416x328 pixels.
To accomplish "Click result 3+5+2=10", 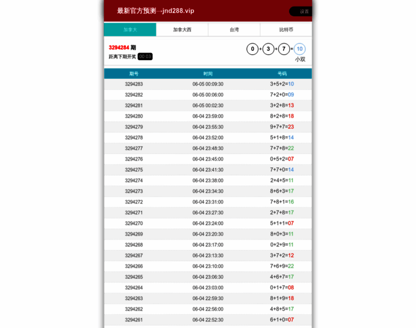I will point(282,84).
